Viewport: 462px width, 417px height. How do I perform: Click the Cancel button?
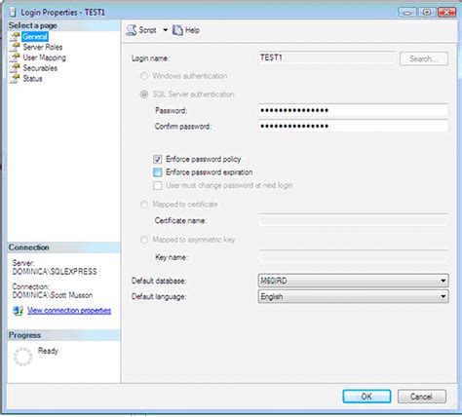click(421, 397)
